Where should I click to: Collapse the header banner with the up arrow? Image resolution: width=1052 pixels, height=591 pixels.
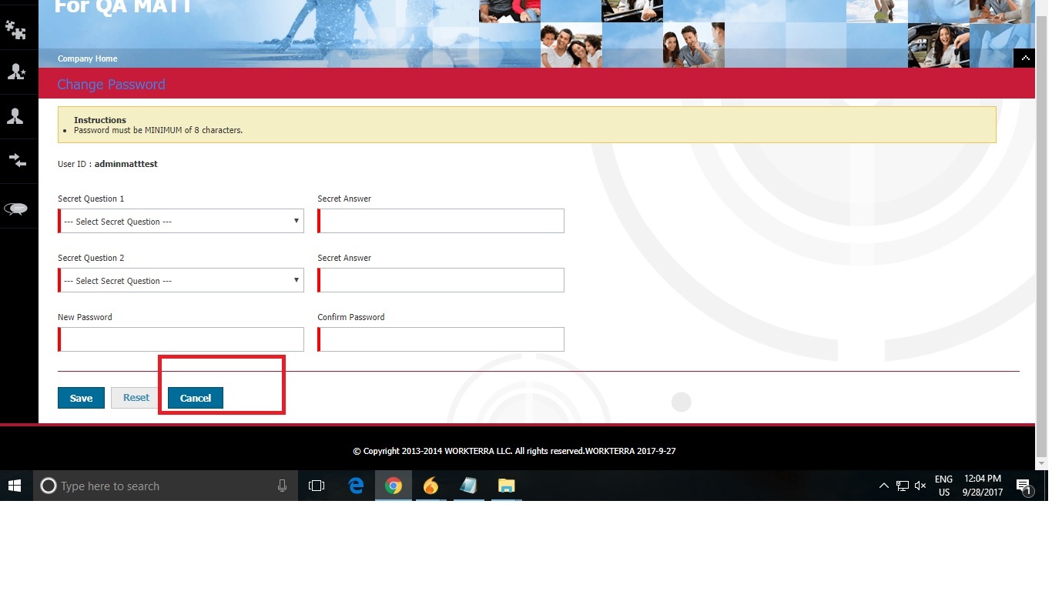click(x=1024, y=58)
